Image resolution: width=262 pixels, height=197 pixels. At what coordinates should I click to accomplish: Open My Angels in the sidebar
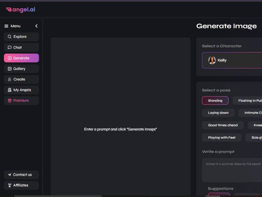(21, 90)
